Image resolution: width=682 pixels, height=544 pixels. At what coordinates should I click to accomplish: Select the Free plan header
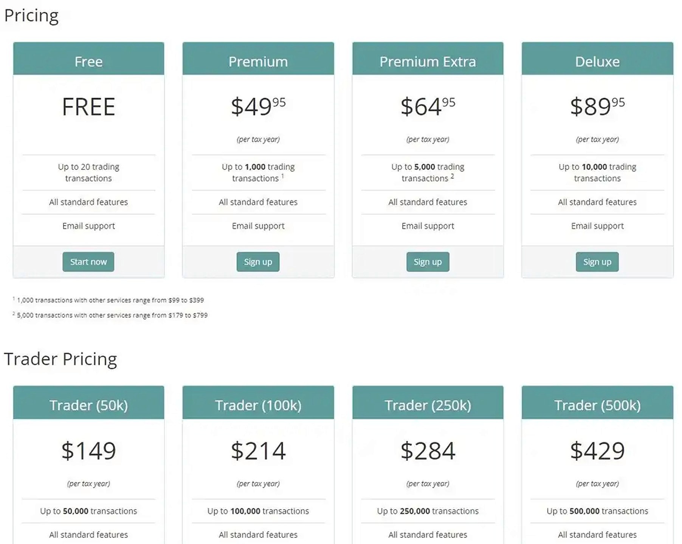pos(88,61)
